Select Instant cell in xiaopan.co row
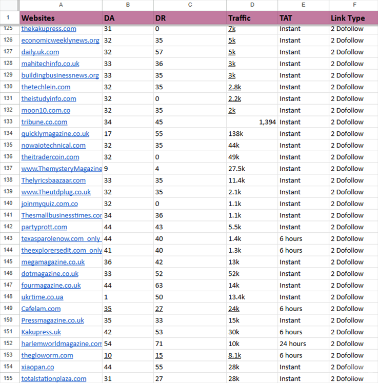378x383 pixels. tap(303, 367)
